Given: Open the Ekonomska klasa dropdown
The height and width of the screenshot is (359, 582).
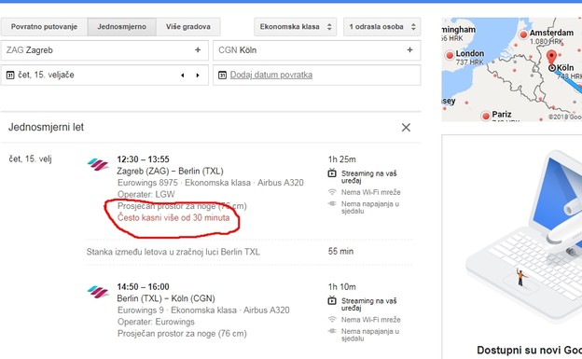Looking at the screenshot, I should (296, 27).
